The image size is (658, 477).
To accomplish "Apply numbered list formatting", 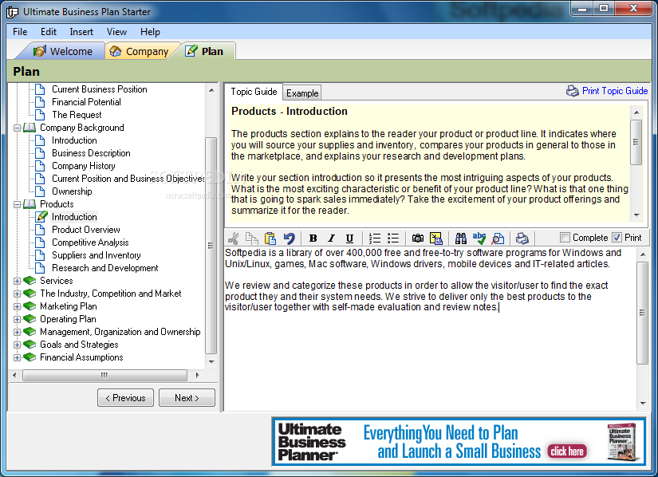I will click(374, 238).
